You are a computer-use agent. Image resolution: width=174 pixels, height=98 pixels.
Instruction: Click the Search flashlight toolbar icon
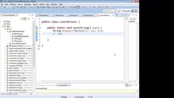point(69,7)
